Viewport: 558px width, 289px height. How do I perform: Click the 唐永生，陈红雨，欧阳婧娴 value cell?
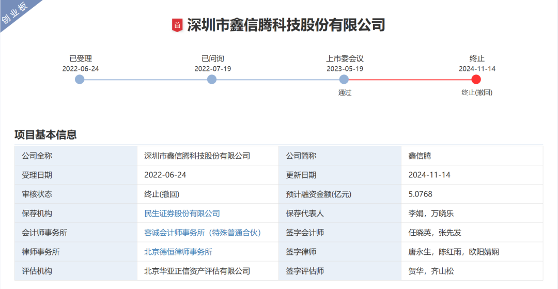click(472, 252)
